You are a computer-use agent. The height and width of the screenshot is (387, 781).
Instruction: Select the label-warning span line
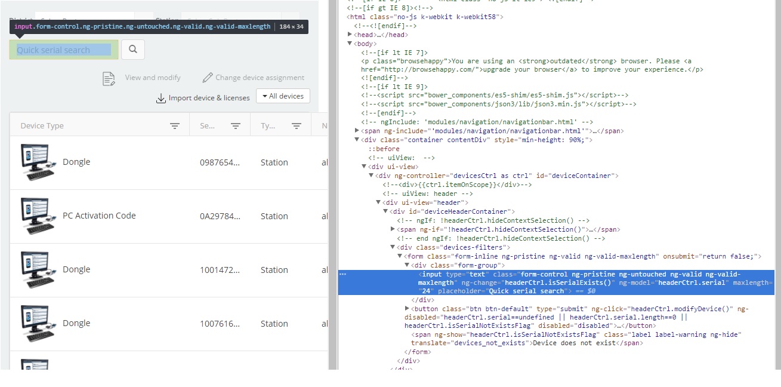(576, 339)
